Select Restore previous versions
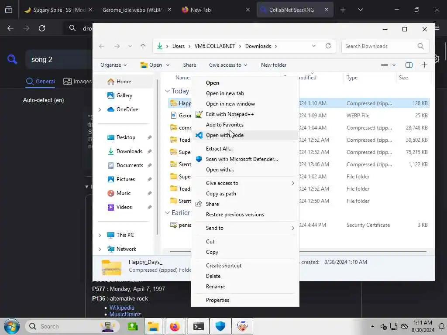Viewport: 447px width, 335px height. click(x=235, y=215)
